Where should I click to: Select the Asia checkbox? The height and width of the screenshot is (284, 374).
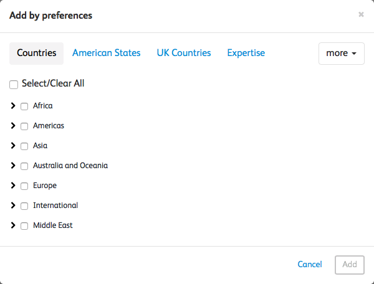point(24,146)
